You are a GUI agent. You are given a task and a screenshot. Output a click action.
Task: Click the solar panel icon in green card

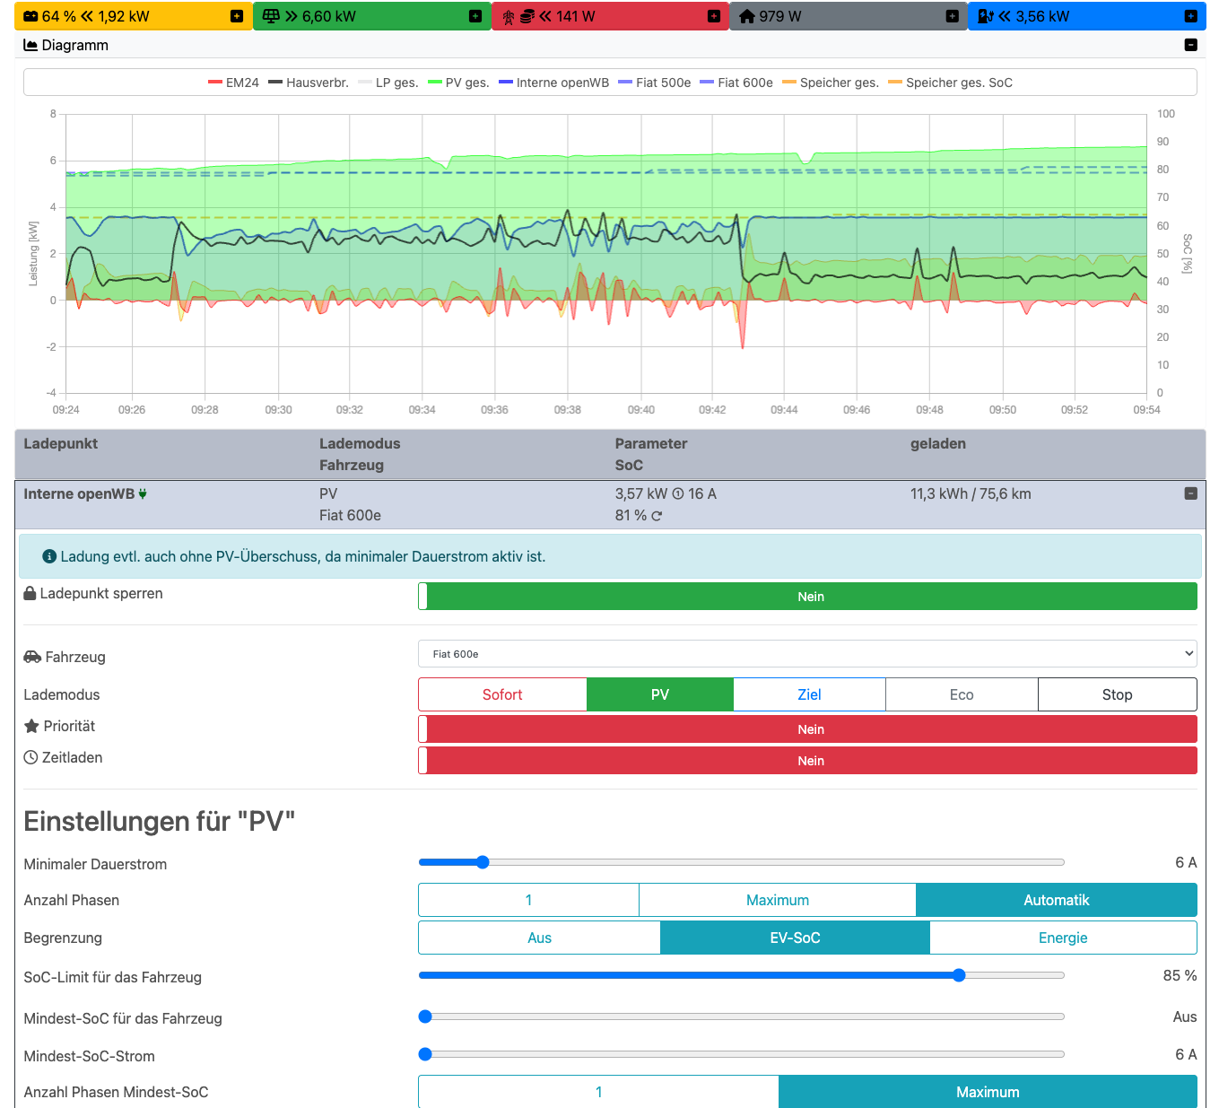pos(271,16)
